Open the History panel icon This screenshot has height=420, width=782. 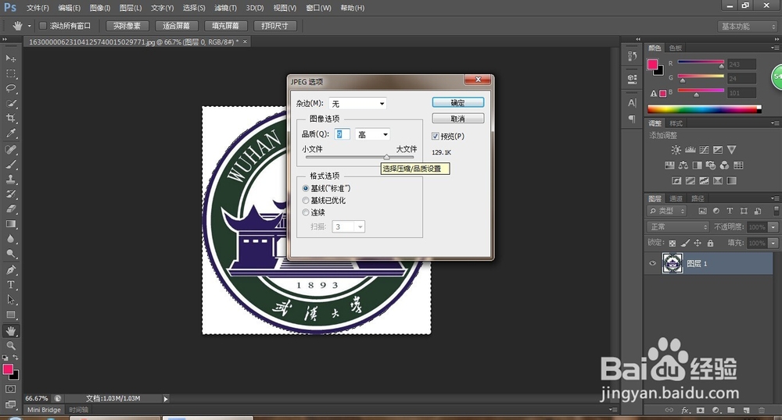click(633, 56)
